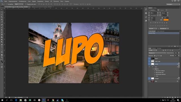Click the Light 3 copy layer thumbnail

pyautogui.click(x=153, y=61)
